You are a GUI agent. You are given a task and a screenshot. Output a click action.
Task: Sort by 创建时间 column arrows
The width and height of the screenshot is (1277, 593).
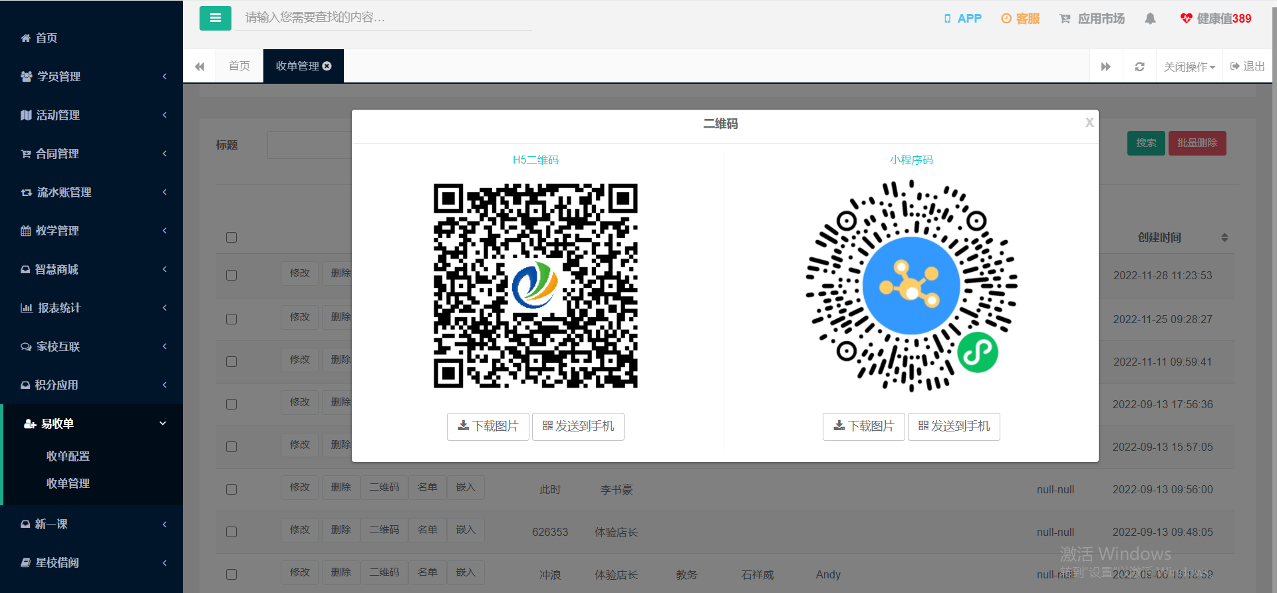click(1224, 237)
